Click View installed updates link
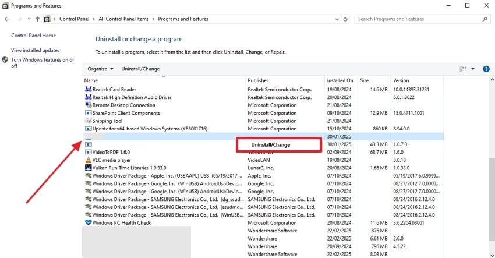The width and height of the screenshot is (495, 258). [x=35, y=50]
